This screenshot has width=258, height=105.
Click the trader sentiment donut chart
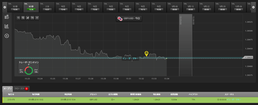pos(29,71)
